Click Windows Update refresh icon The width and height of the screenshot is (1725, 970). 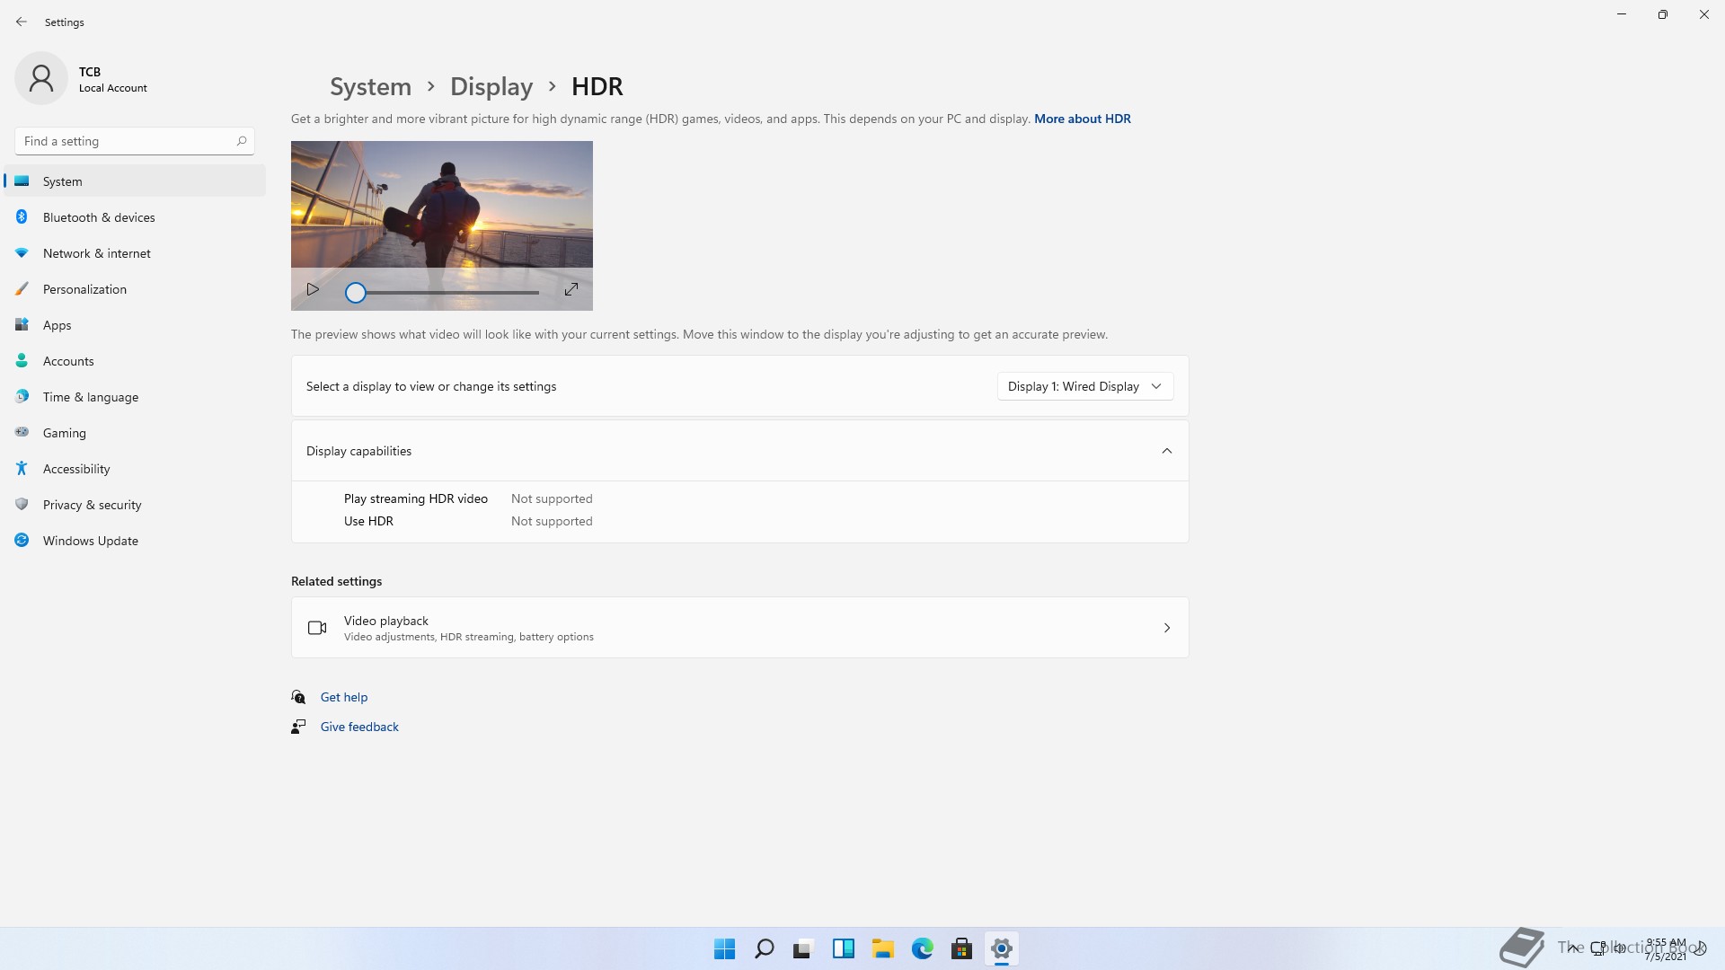[22, 541]
